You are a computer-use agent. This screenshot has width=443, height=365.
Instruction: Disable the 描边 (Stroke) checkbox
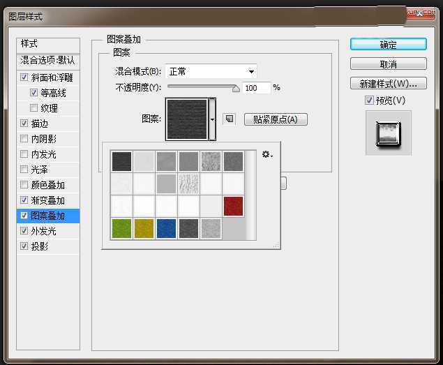pyautogui.click(x=25, y=124)
